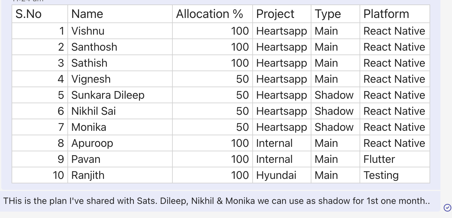Click the message text below table
This screenshot has height=218, width=452.
pos(216,201)
